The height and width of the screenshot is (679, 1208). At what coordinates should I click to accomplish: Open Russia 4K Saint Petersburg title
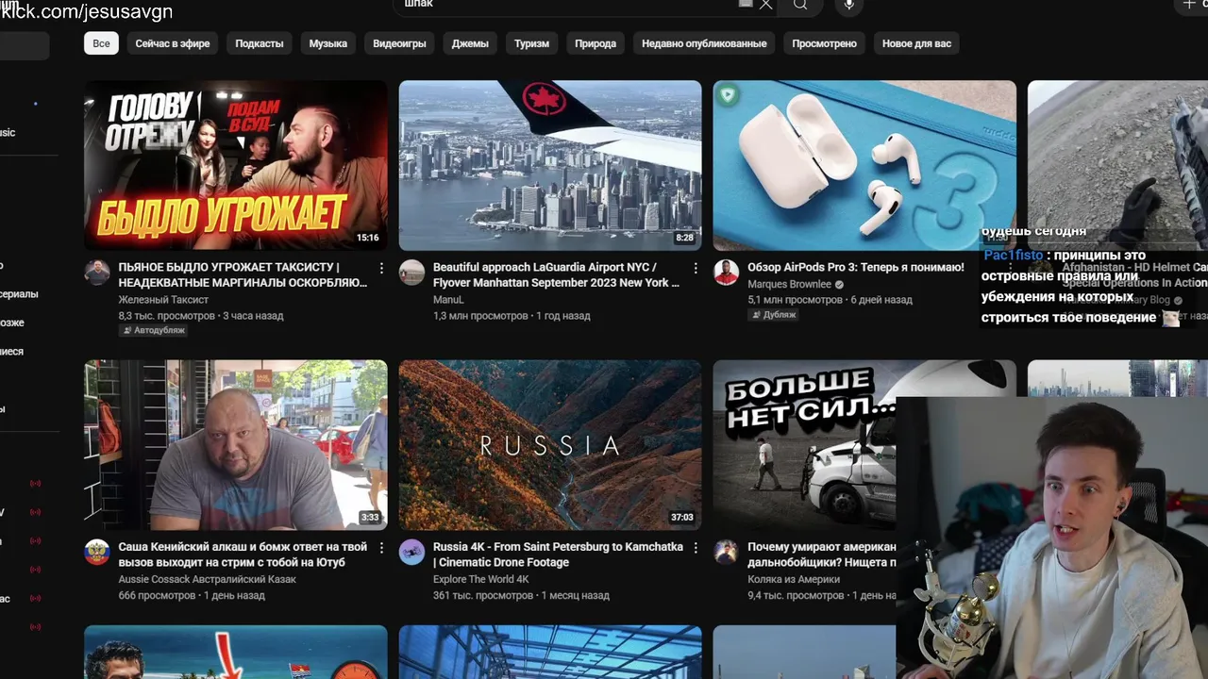[558, 555]
